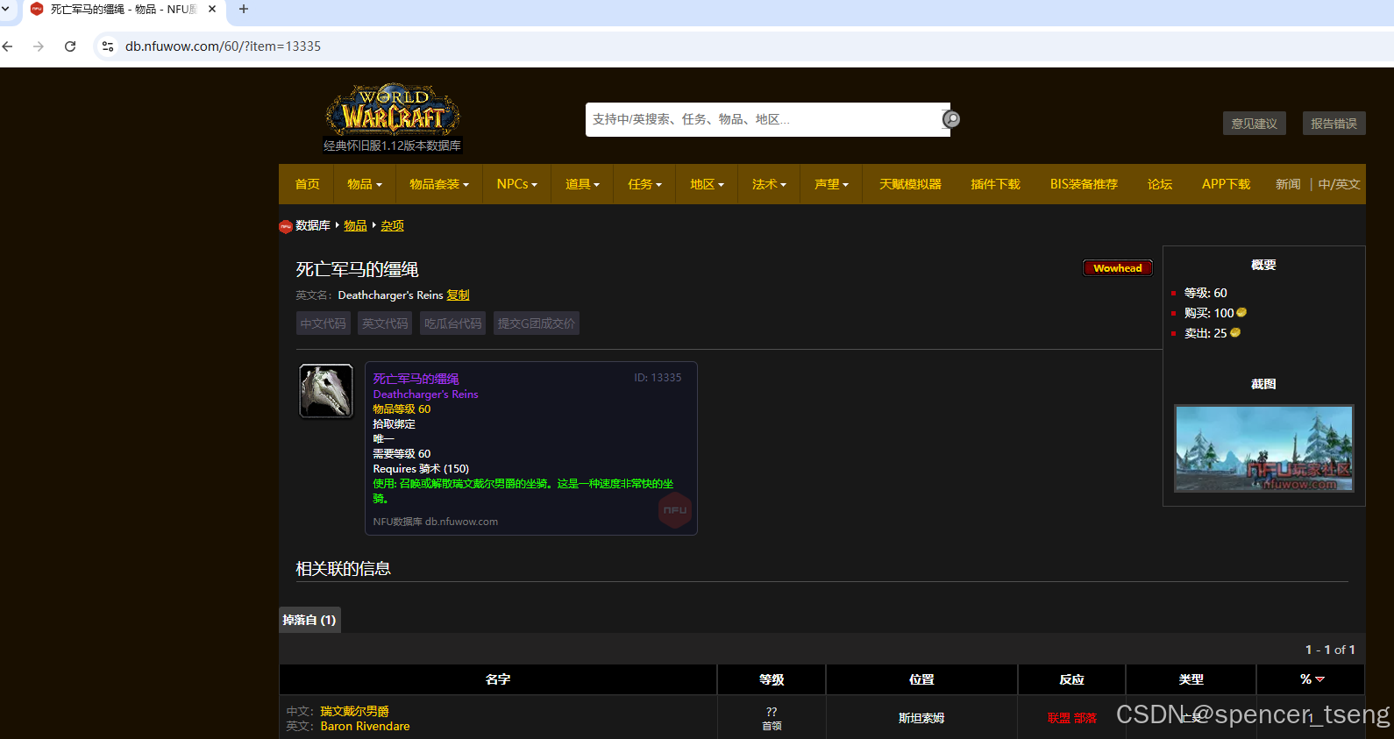
Task: Open site info icon in address bar
Action: coord(108,46)
